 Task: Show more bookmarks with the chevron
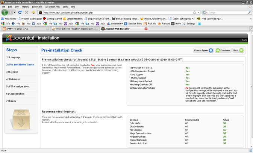pyautogui.click(x=250, y=18)
